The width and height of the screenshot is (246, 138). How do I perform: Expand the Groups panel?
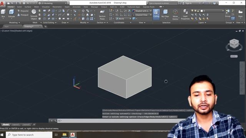[x=230, y=23]
